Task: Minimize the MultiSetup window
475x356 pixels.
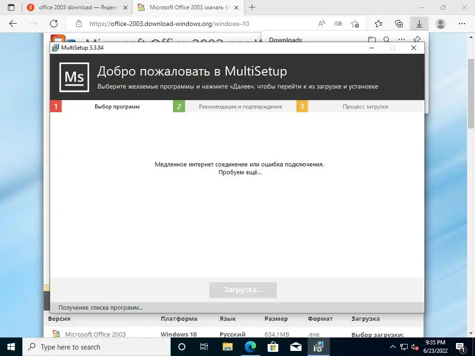Action: 372,48
